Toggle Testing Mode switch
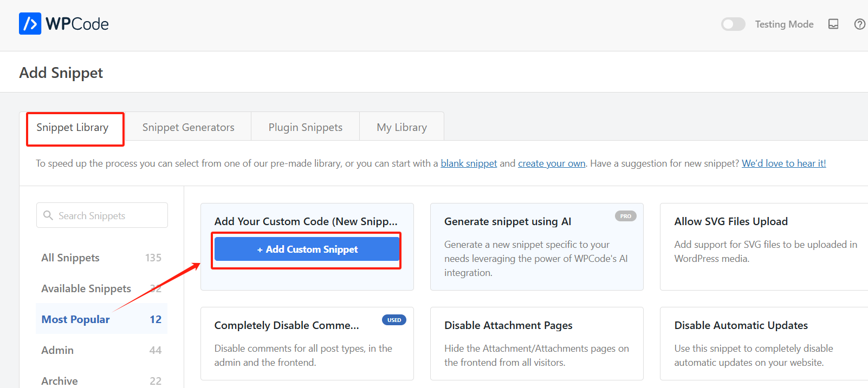Screen dimensions: 868x388 point(733,24)
